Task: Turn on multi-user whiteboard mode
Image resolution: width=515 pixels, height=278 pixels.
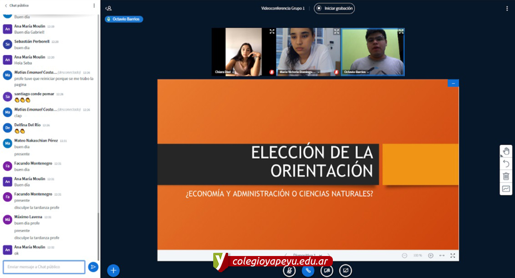Action: (x=506, y=189)
